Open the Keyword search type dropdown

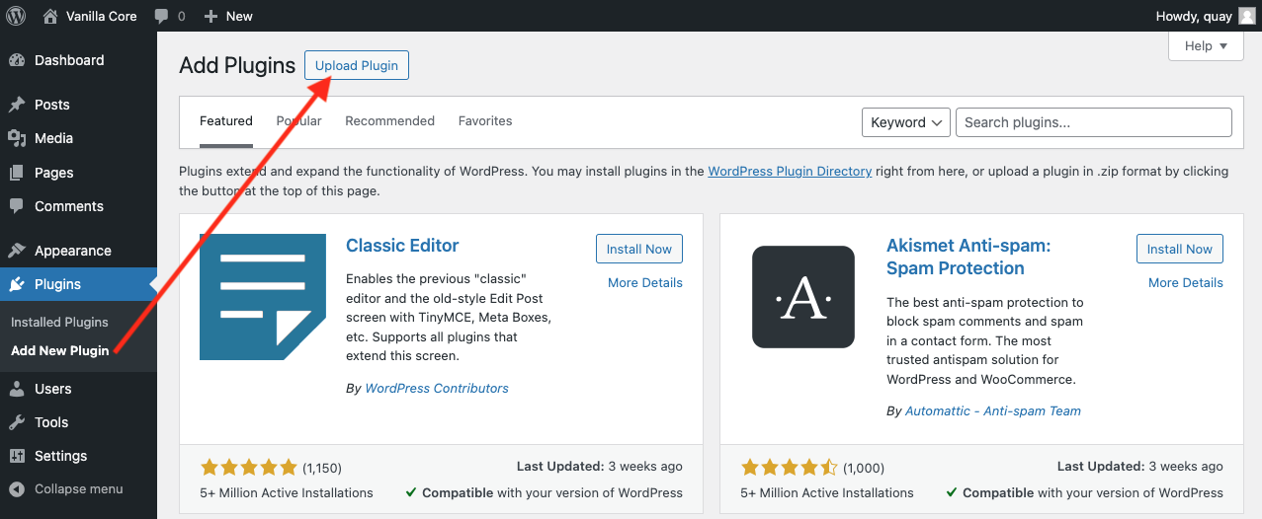(x=906, y=122)
